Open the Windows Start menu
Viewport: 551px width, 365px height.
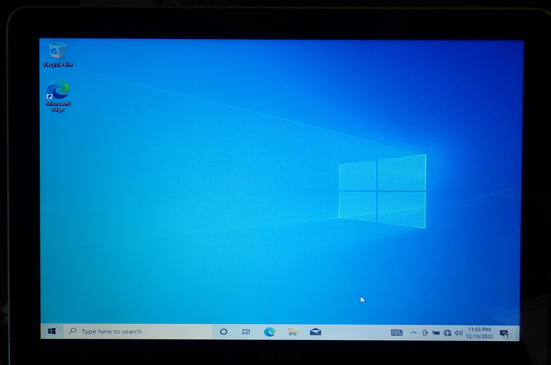pos(52,331)
